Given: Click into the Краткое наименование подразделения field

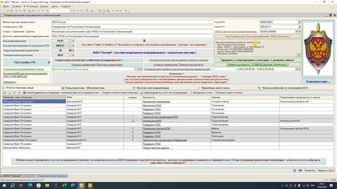Looking at the screenshot, I should (132, 36).
